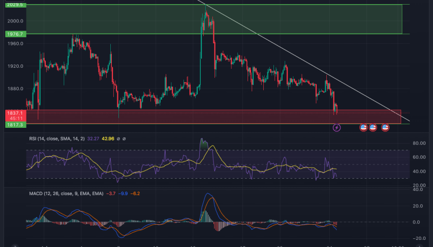433x247 pixels.
Task: Click the 80.00 label on RSI scale
Action: tap(419, 143)
